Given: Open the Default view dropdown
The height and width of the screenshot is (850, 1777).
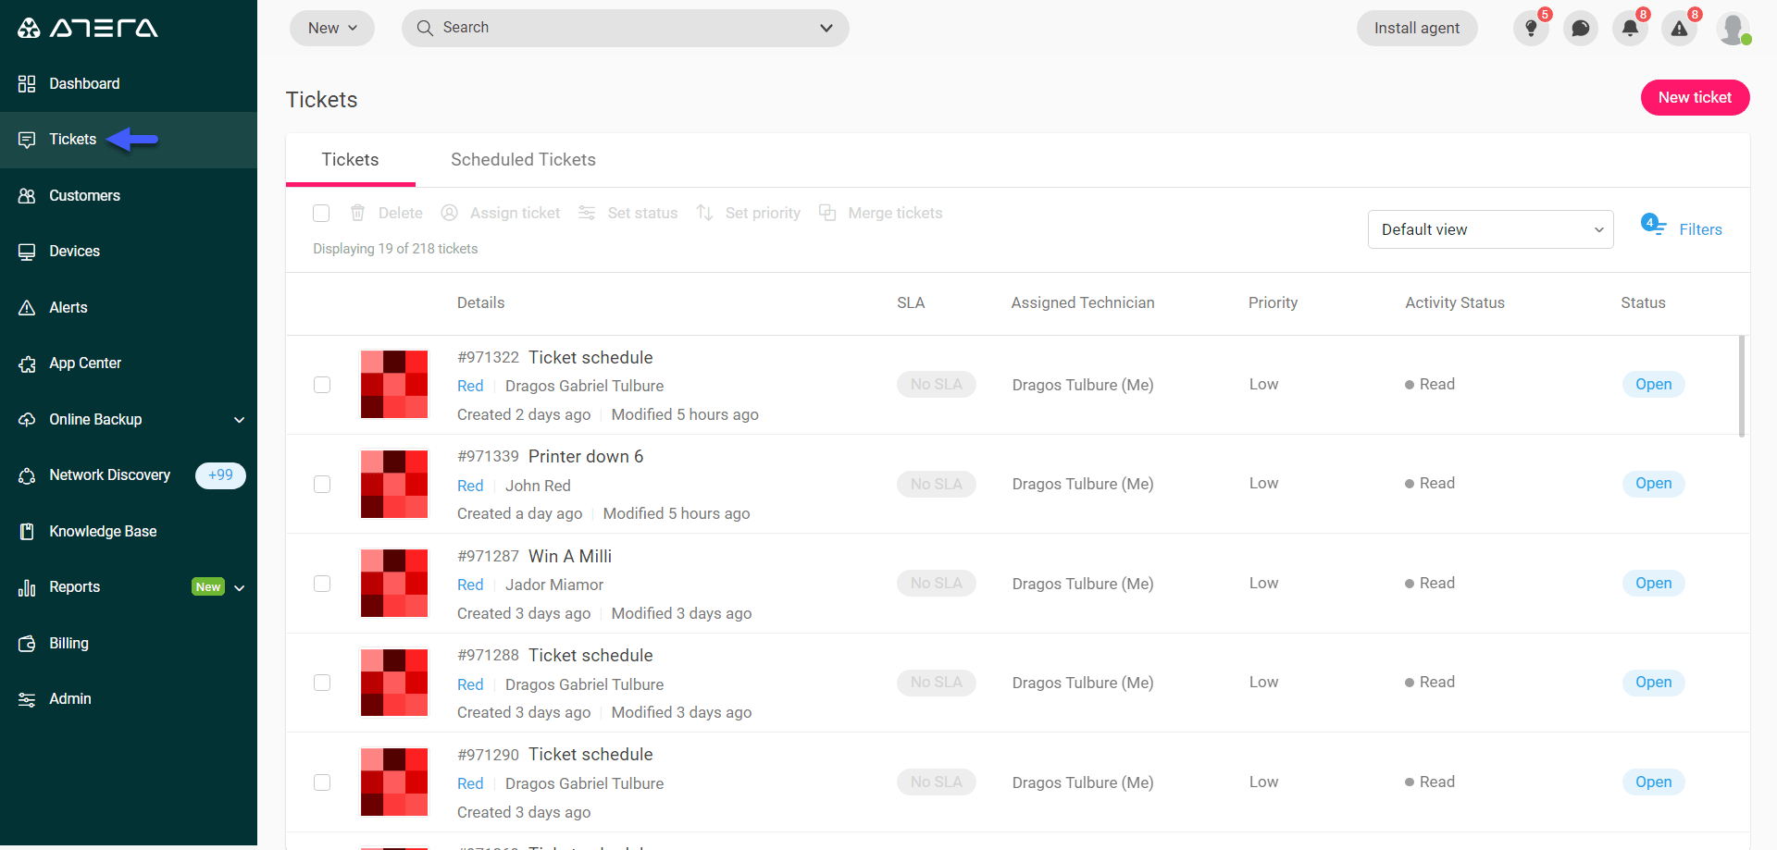Looking at the screenshot, I should [1490, 228].
